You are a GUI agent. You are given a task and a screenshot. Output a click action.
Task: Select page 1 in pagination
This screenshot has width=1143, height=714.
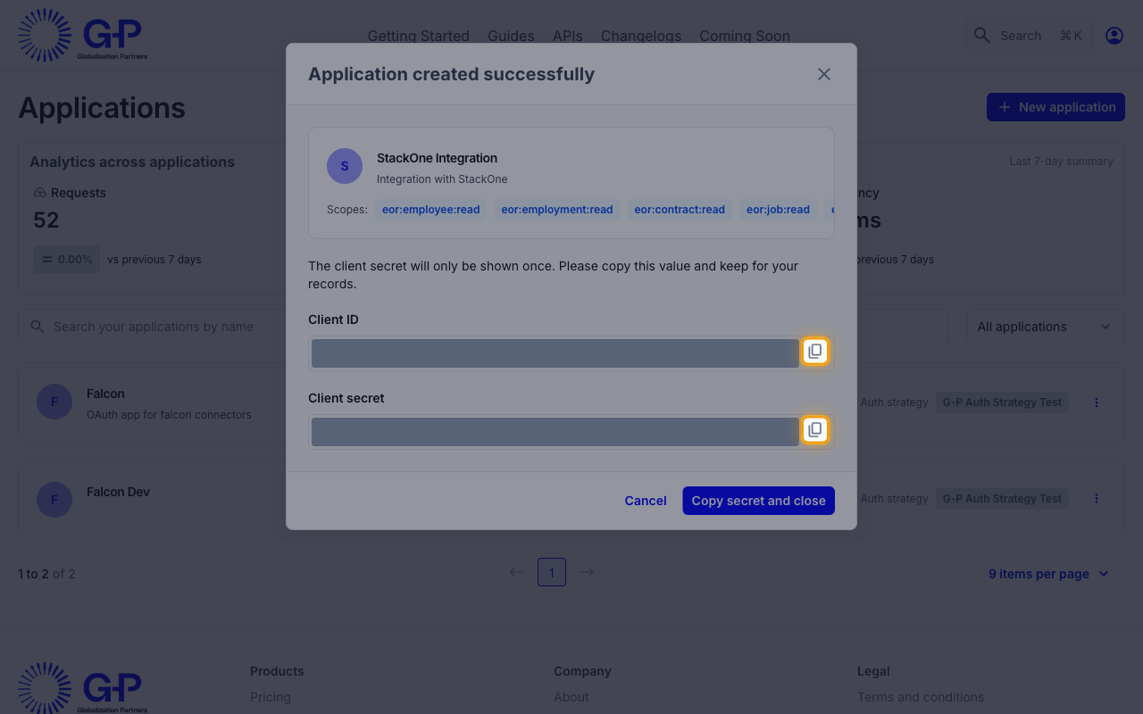click(552, 572)
